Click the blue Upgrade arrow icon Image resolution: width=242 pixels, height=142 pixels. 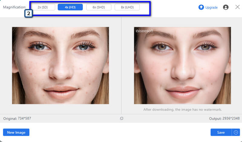tap(201, 7)
